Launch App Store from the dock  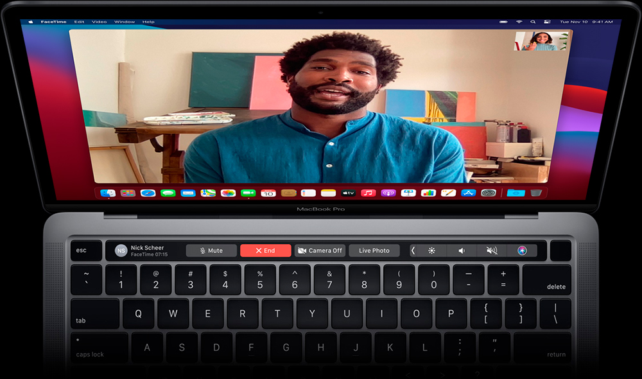[x=468, y=193]
